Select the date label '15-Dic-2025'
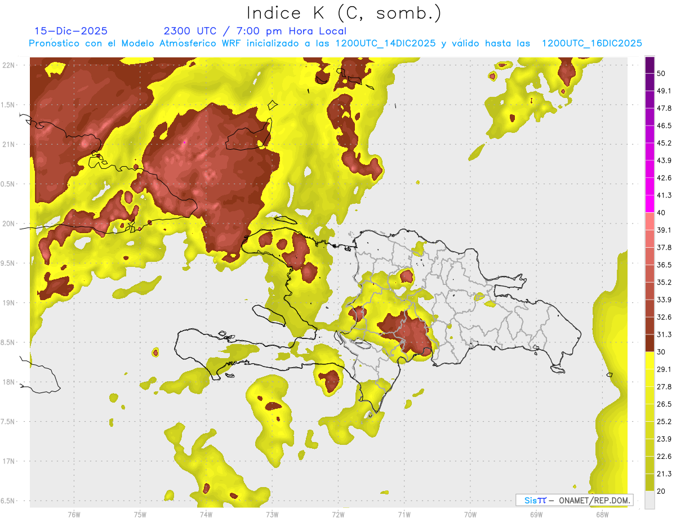The height and width of the screenshot is (522, 676). click(x=71, y=31)
